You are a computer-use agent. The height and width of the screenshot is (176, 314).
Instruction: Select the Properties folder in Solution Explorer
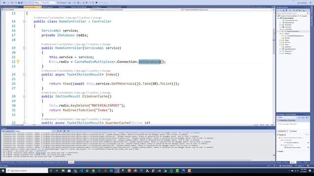click(x=288, y=25)
